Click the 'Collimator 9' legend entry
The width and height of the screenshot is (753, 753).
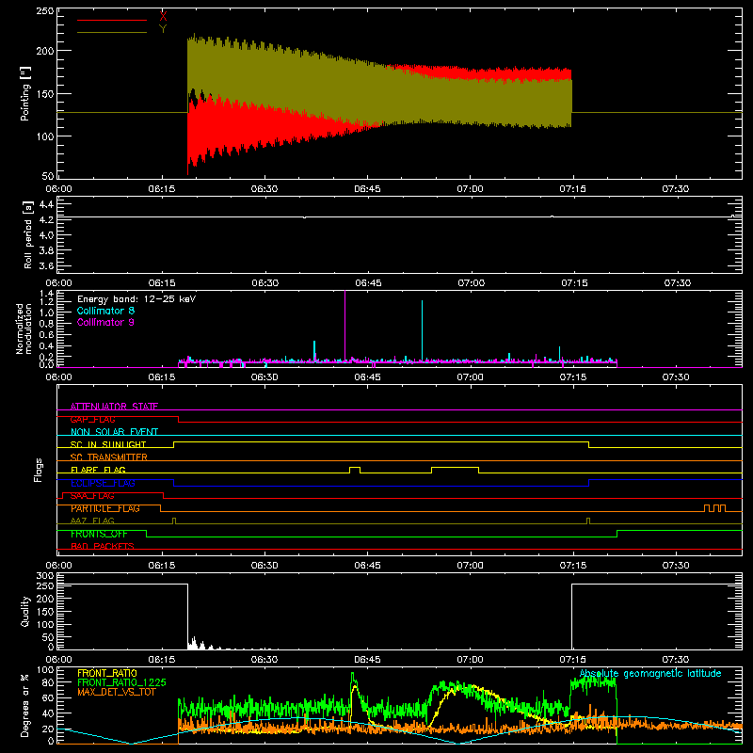coord(105,322)
